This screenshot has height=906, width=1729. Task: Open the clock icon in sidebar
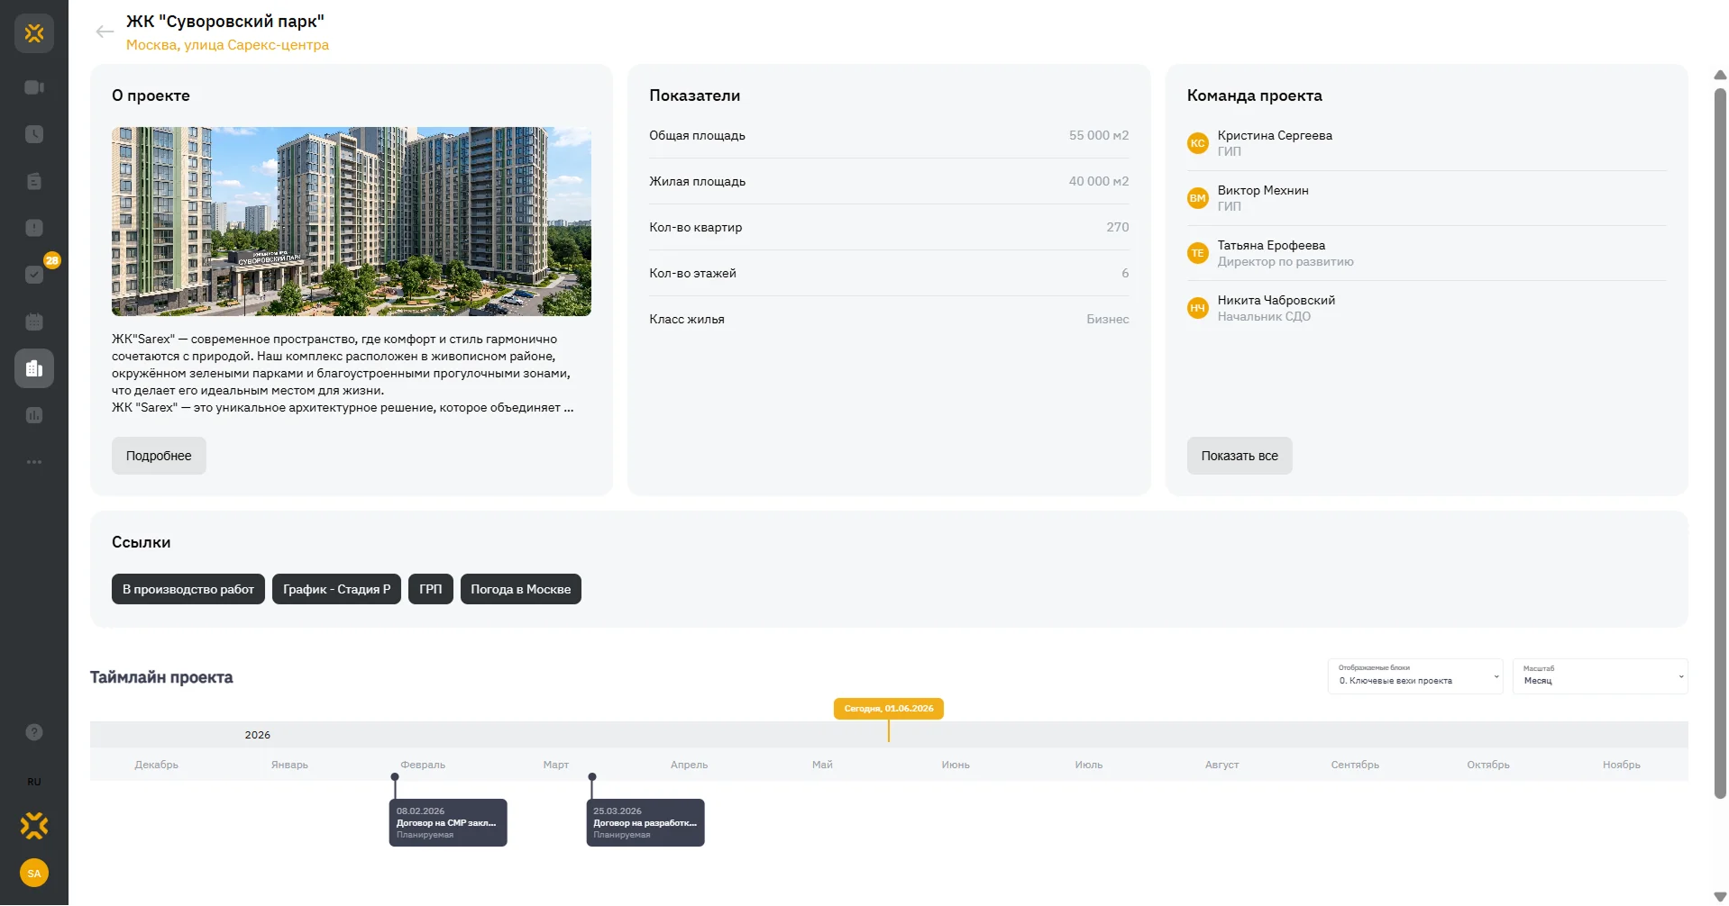coord(34,134)
